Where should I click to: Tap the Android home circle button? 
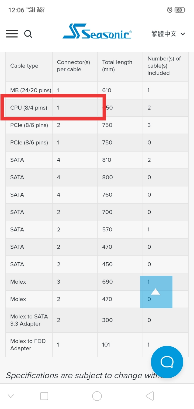pyautogui.click(x=97, y=396)
